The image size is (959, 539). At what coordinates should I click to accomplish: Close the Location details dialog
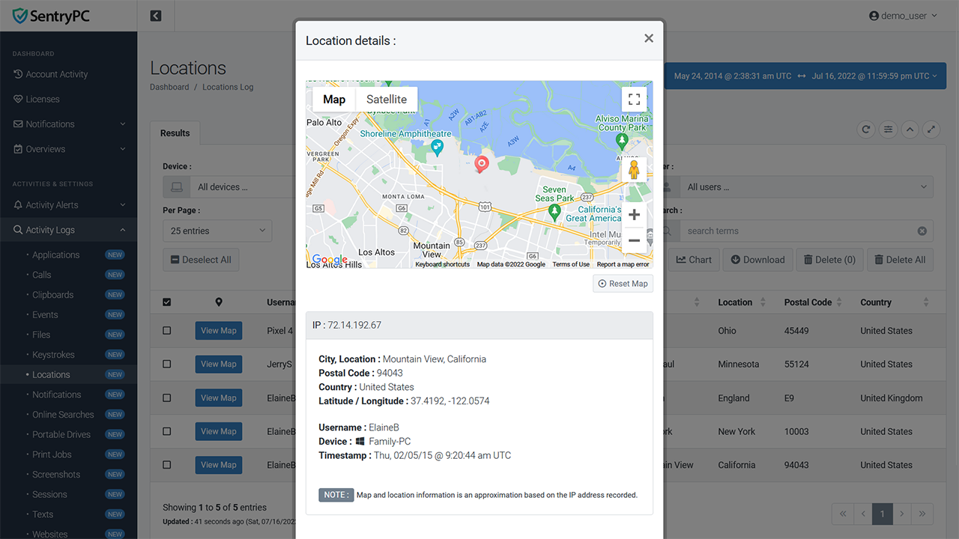tap(649, 39)
